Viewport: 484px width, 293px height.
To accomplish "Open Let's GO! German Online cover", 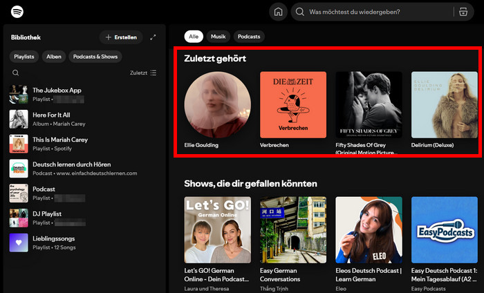I will (x=217, y=230).
